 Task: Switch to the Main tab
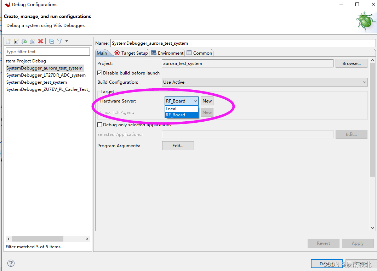[x=102, y=53]
